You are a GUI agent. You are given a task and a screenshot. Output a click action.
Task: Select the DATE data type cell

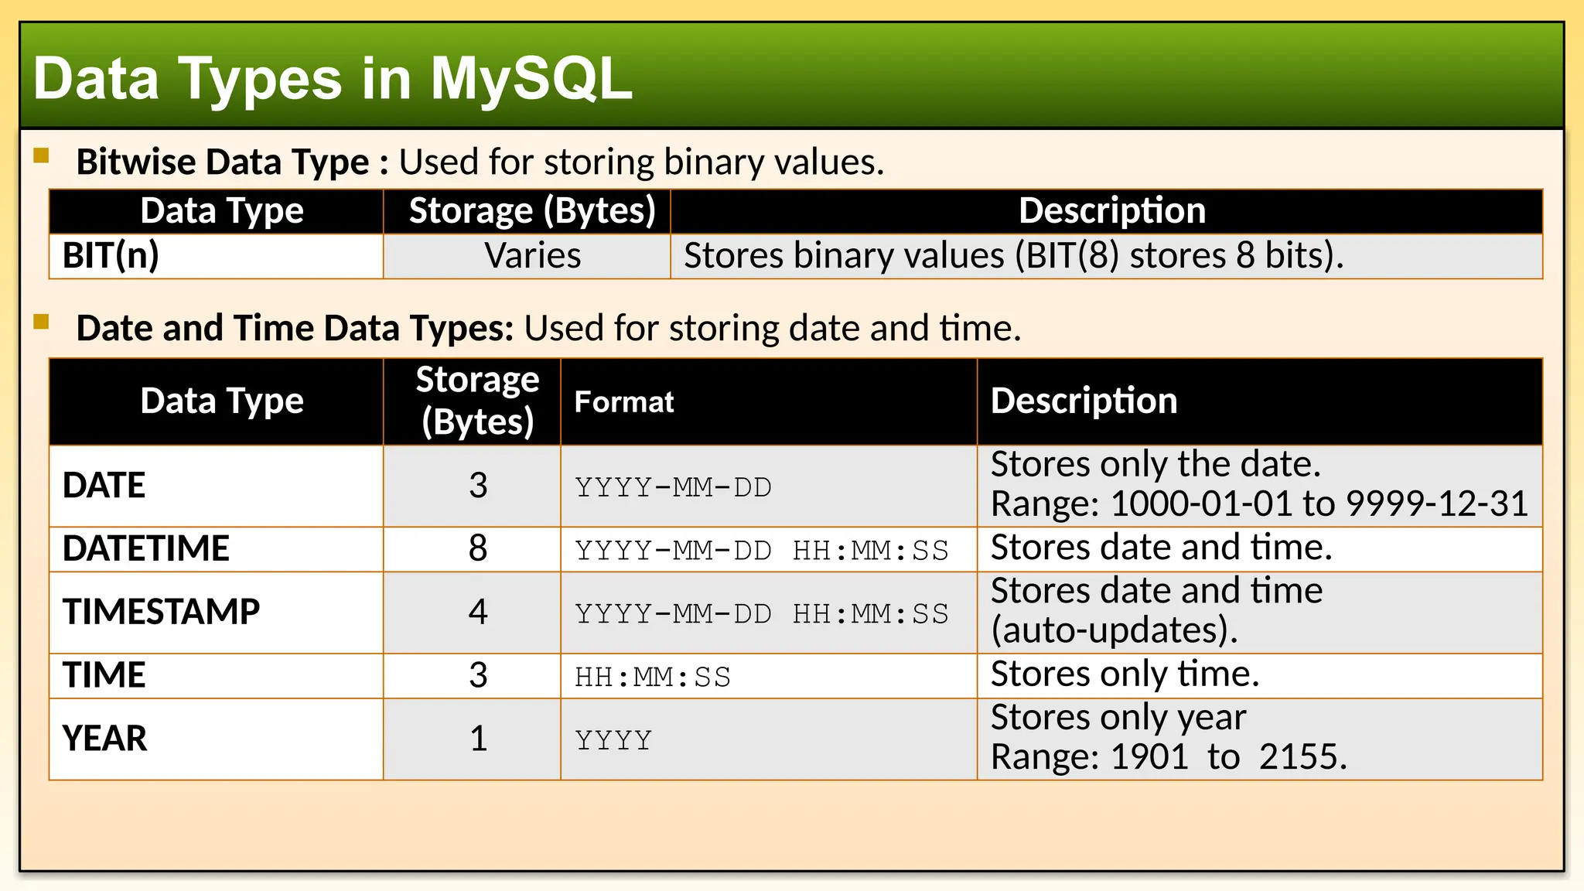pyautogui.click(x=104, y=486)
